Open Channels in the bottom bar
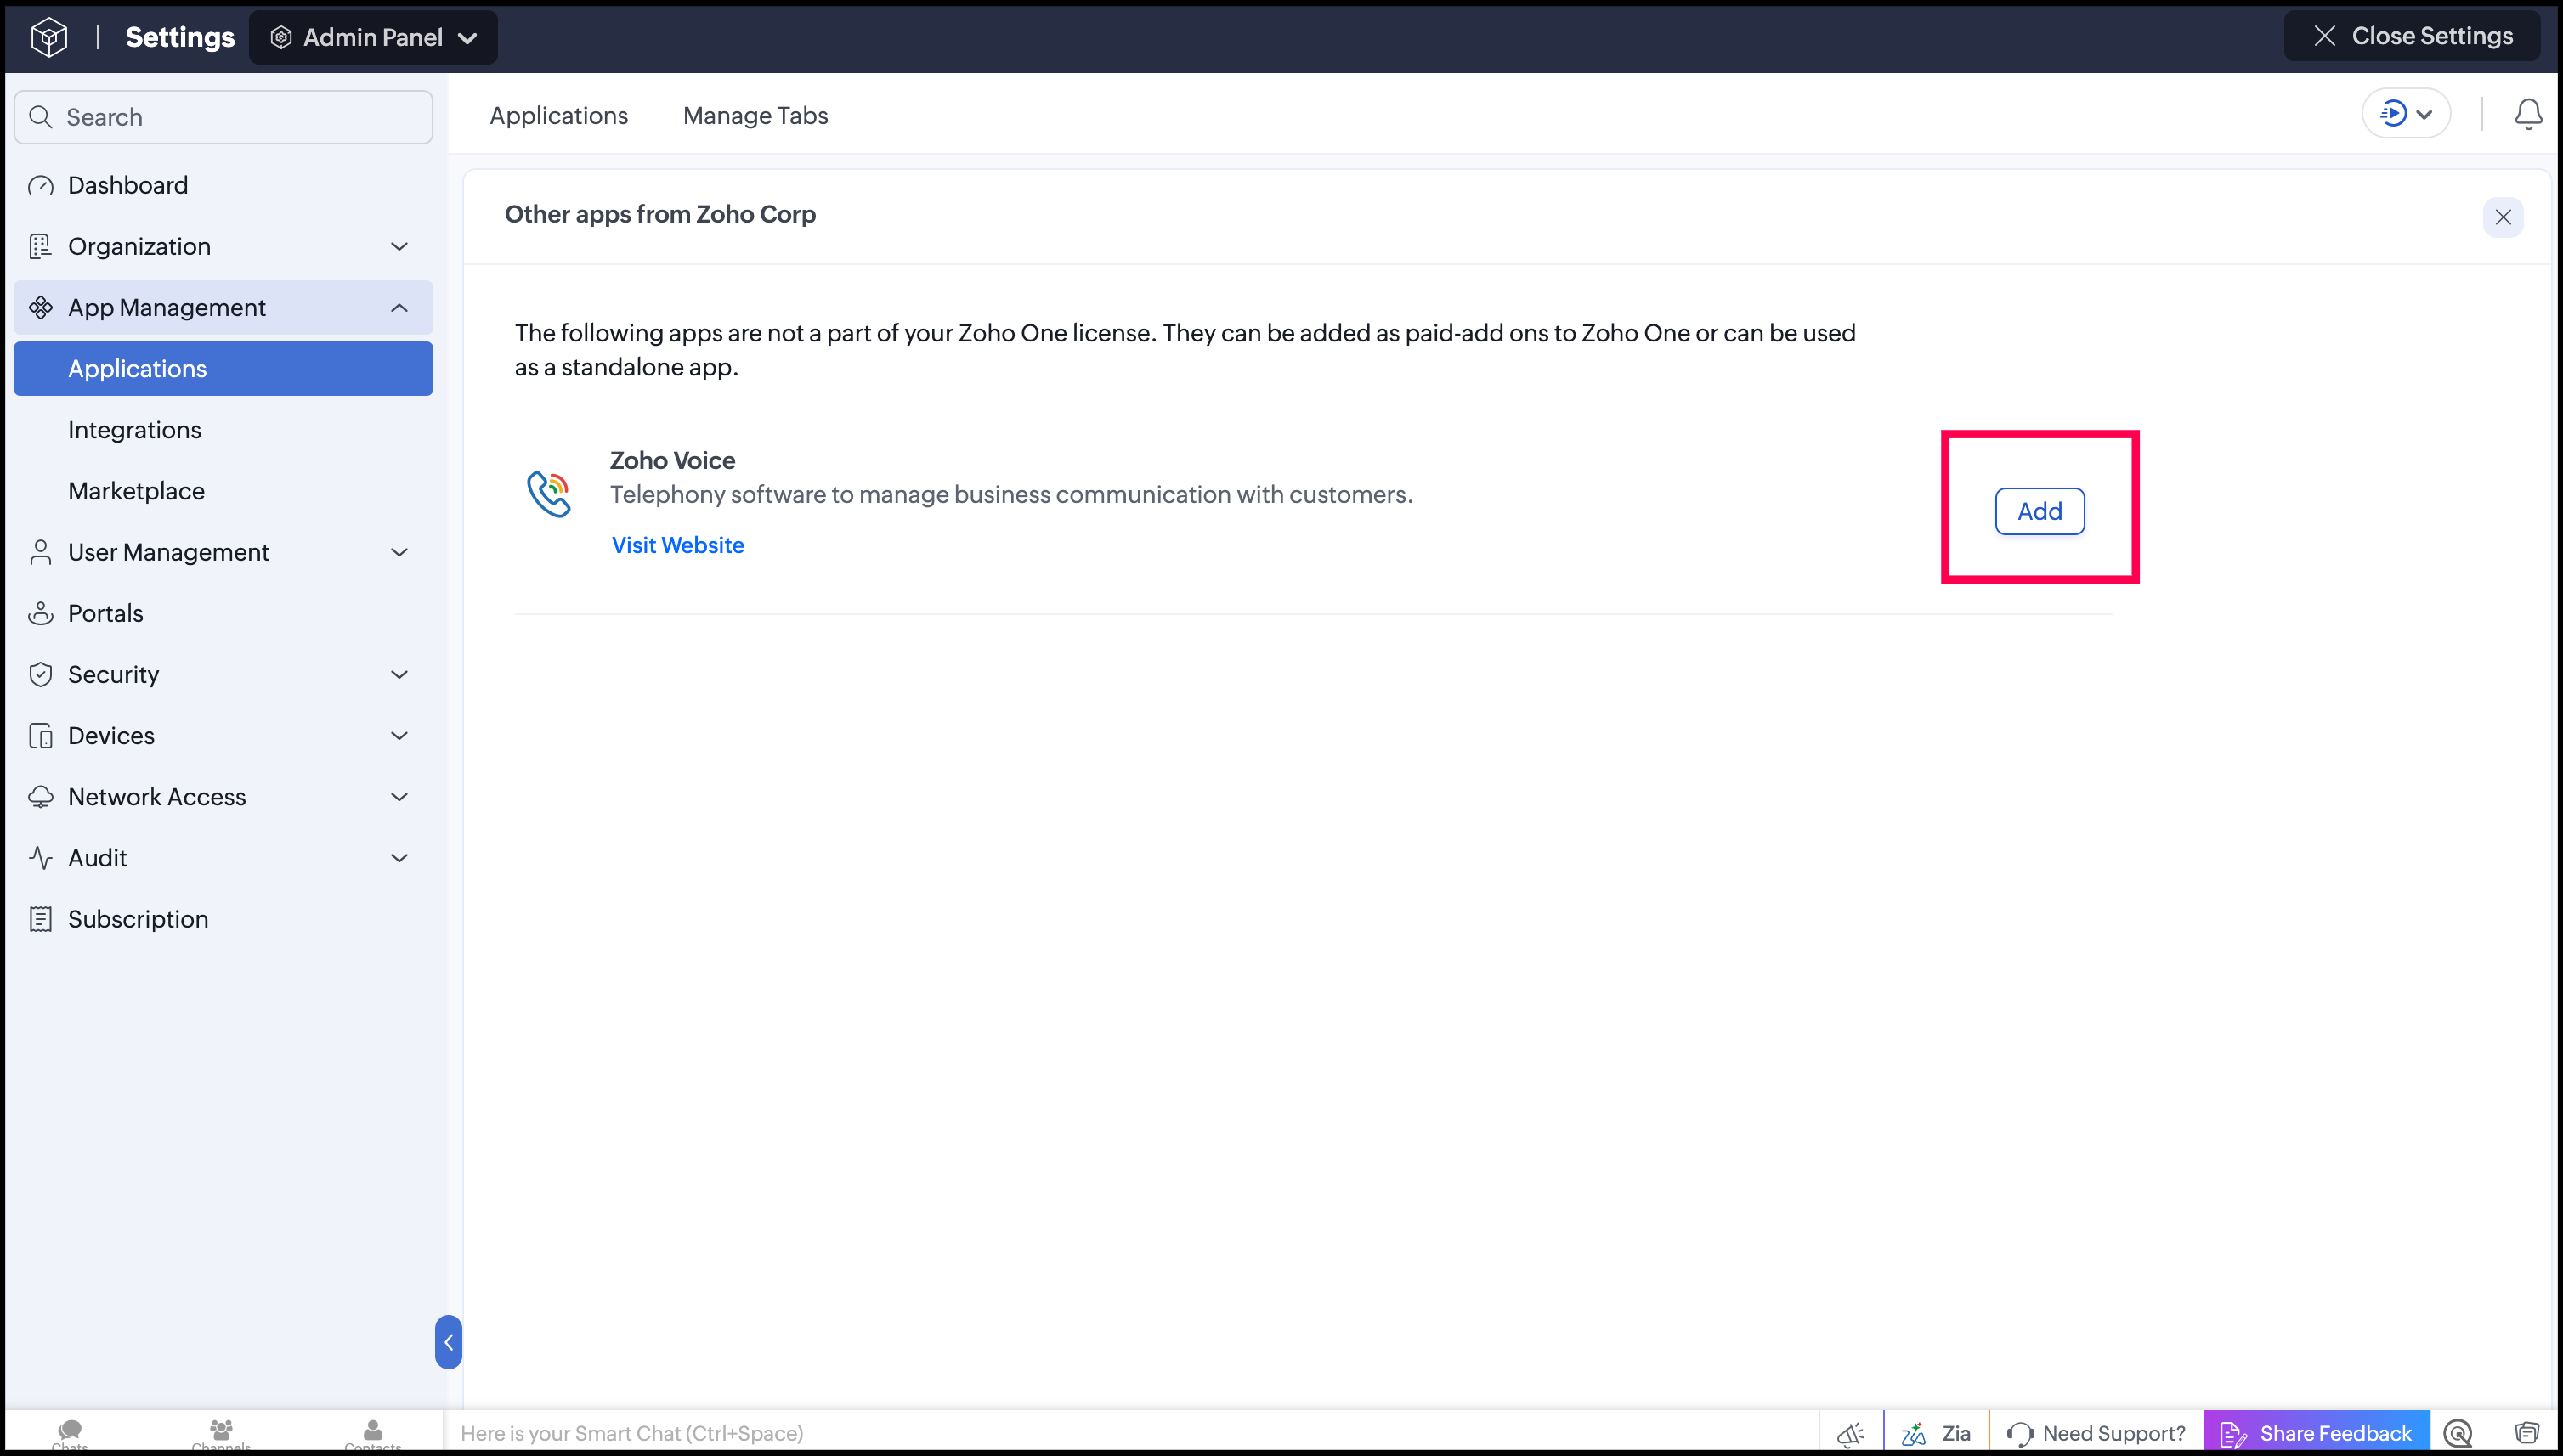Screen dimensions: 2563x1456 221,1433
